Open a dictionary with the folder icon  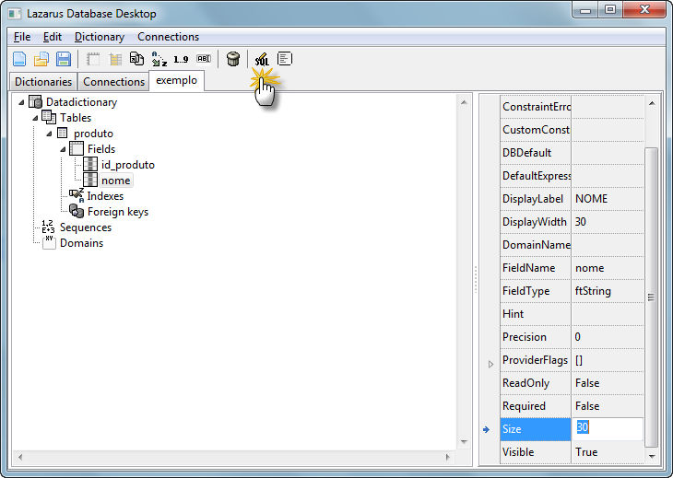pyautogui.click(x=41, y=59)
